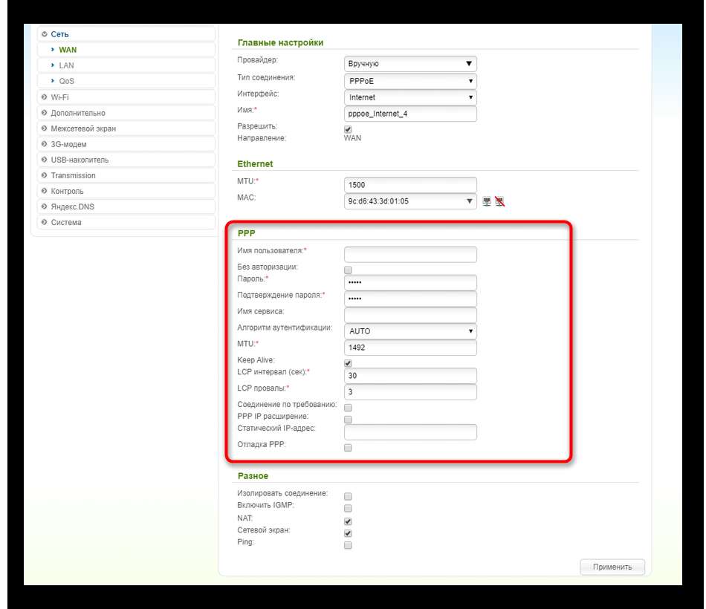The width and height of the screenshot is (706, 609).
Task: Open the 3G-модем menu section
Action: tap(126, 144)
